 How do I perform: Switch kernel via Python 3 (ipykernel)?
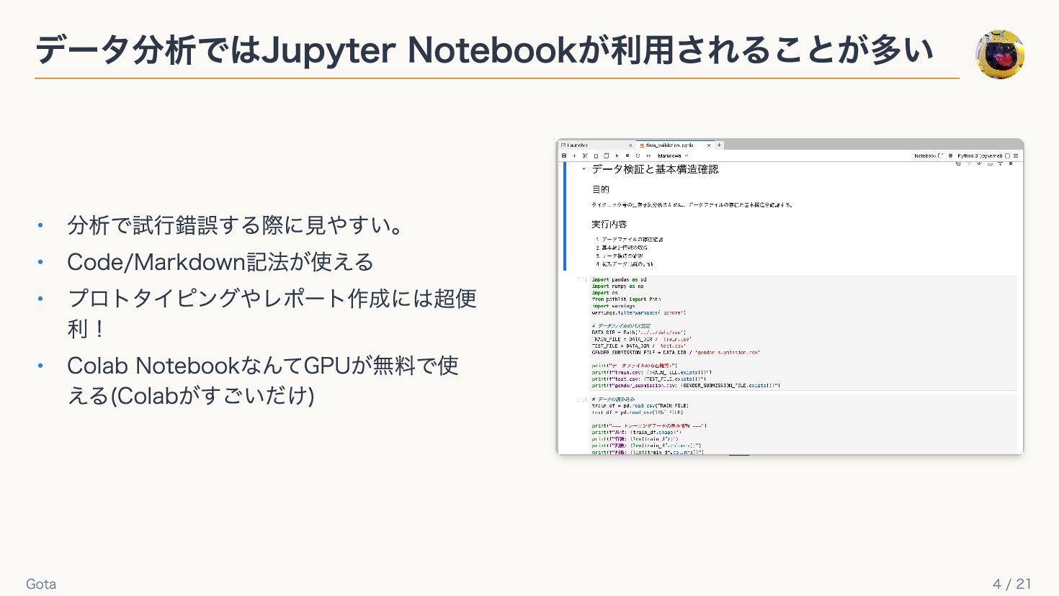980,155
